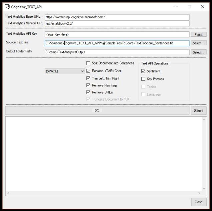This screenshot has width=212, height=211.
Task: Open the (SPACE) replacement dropdown
Action: point(65,71)
